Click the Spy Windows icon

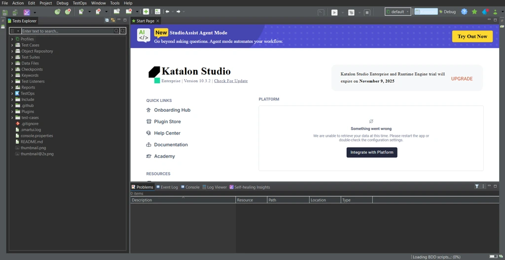click(116, 12)
